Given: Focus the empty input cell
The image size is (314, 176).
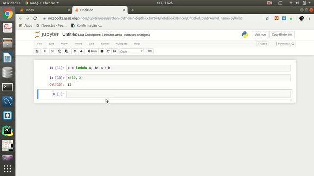Looking at the screenshot, I should [x=179, y=94].
